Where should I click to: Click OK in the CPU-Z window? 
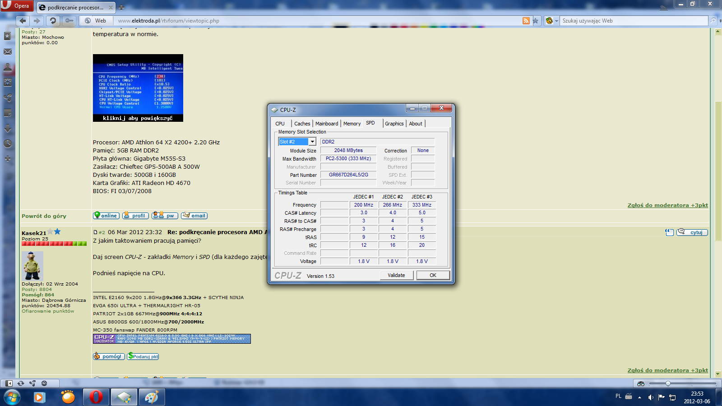tap(433, 275)
